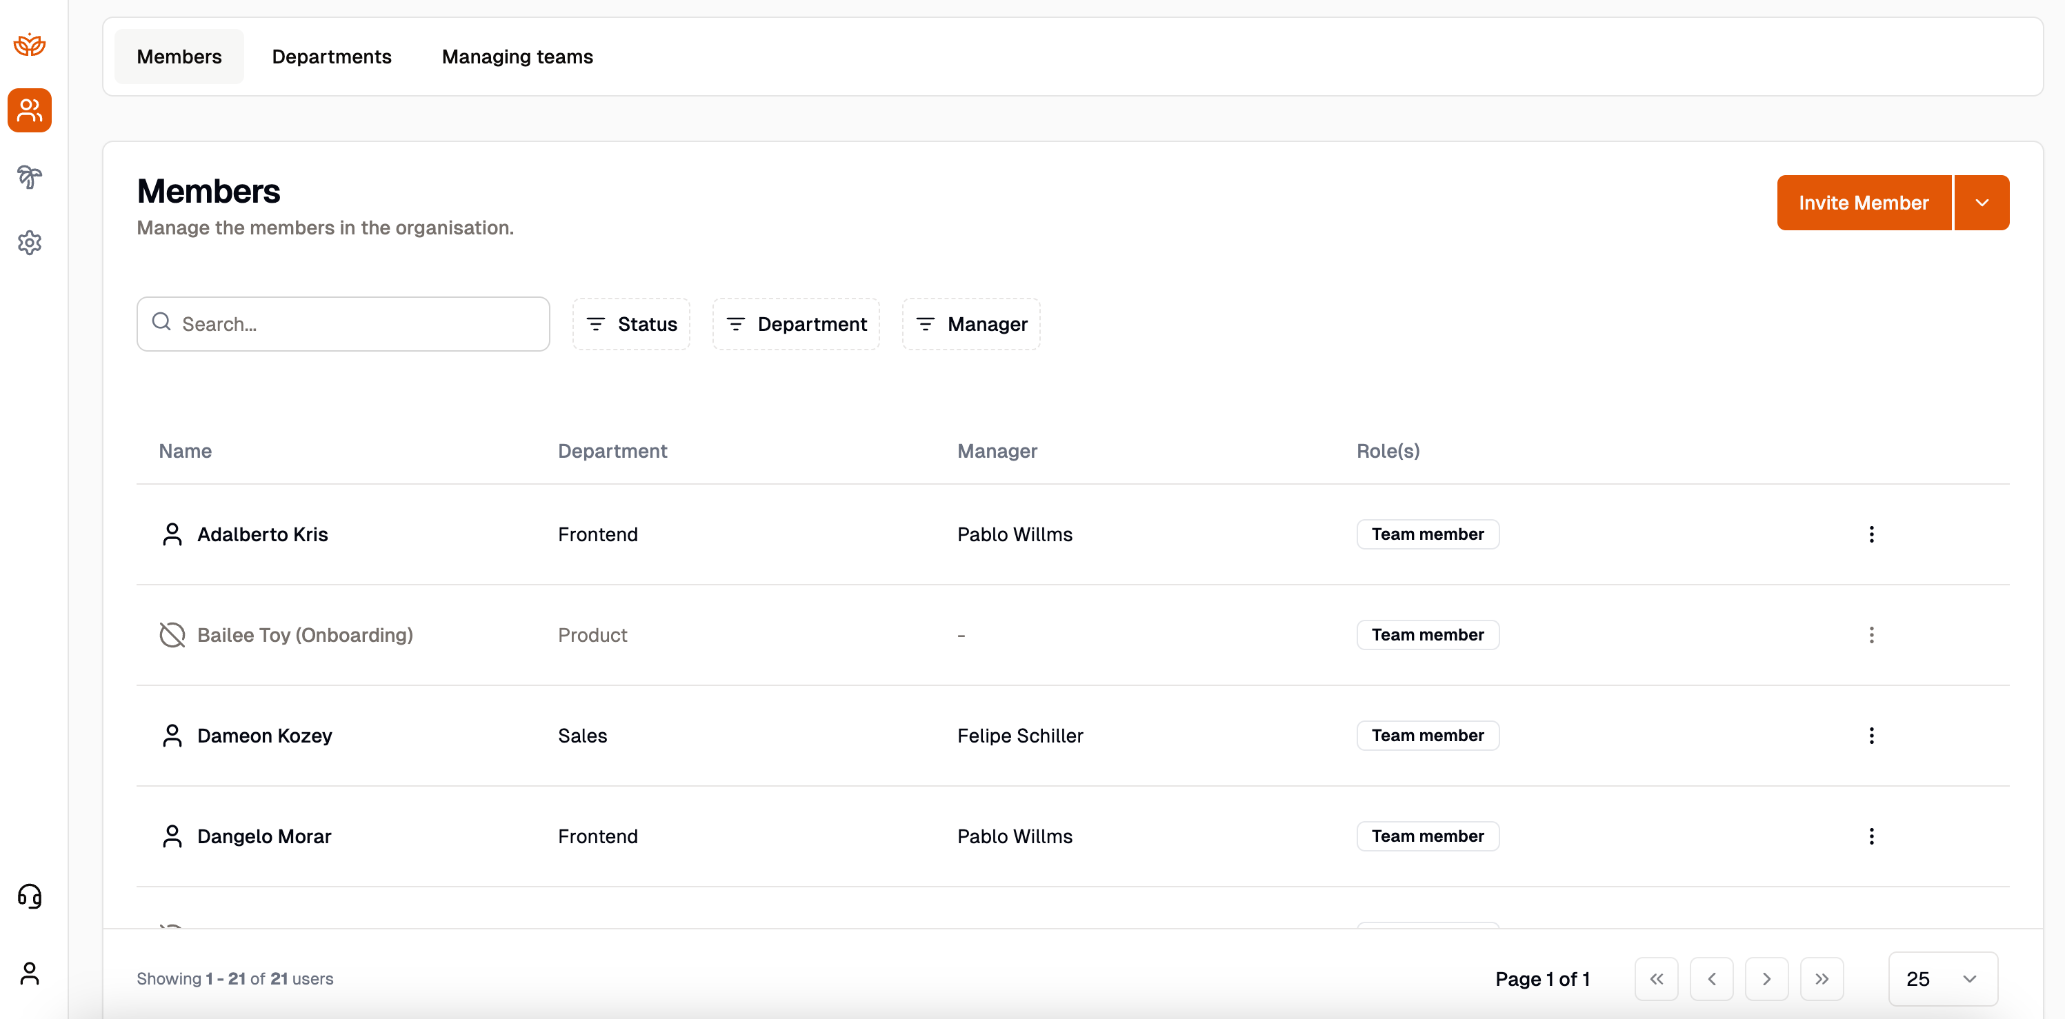Click the Team member badge for Adalberto Kris

1428,534
